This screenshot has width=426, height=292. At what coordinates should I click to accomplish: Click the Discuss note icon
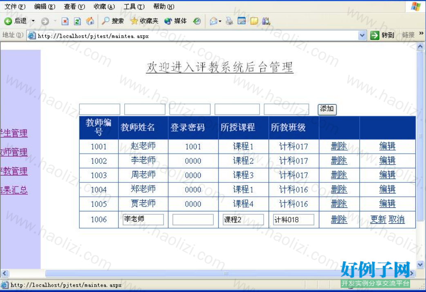point(254,21)
